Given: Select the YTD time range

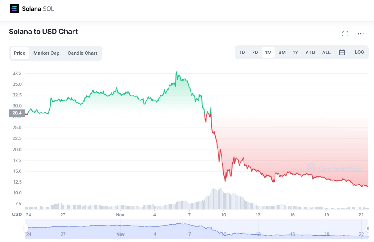Looking at the screenshot, I should tap(310, 52).
